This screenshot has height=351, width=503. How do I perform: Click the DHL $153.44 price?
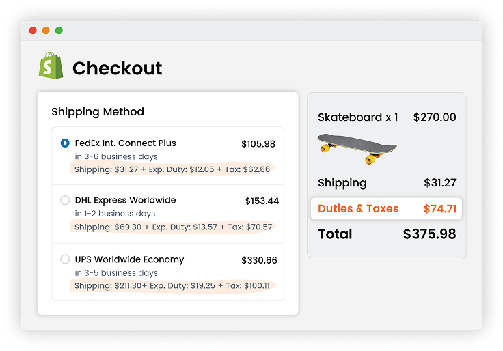262,201
